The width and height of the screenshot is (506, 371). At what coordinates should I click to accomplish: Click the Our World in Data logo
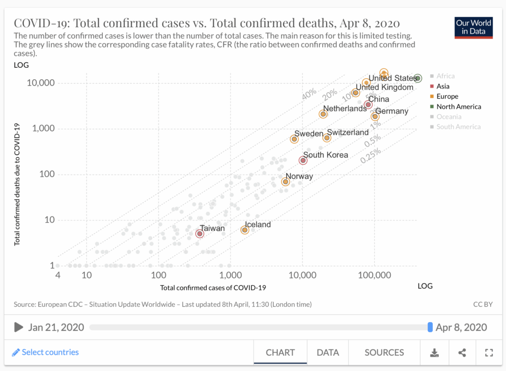point(473,27)
